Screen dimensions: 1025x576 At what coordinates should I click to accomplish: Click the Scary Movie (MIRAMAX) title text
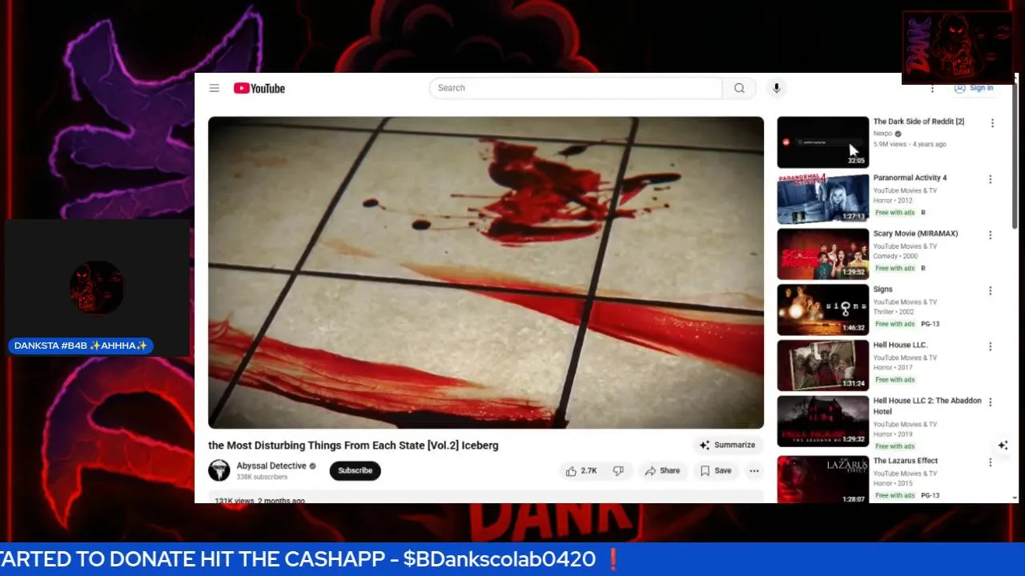pos(915,234)
